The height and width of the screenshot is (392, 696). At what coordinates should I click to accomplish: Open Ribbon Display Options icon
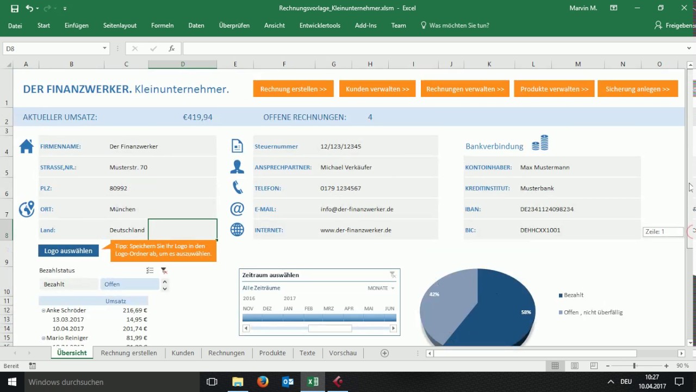pyautogui.click(x=614, y=8)
